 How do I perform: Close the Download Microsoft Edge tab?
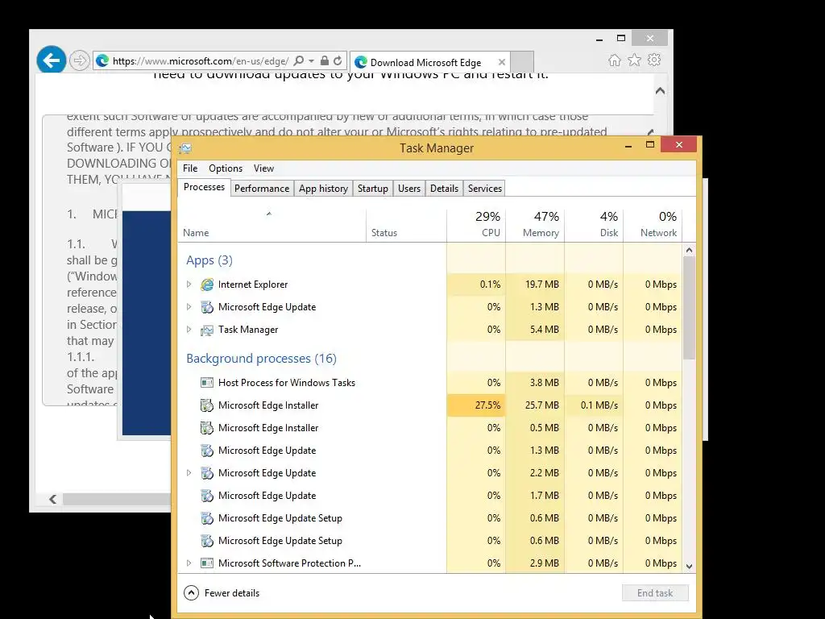pyautogui.click(x=501, y=62)
